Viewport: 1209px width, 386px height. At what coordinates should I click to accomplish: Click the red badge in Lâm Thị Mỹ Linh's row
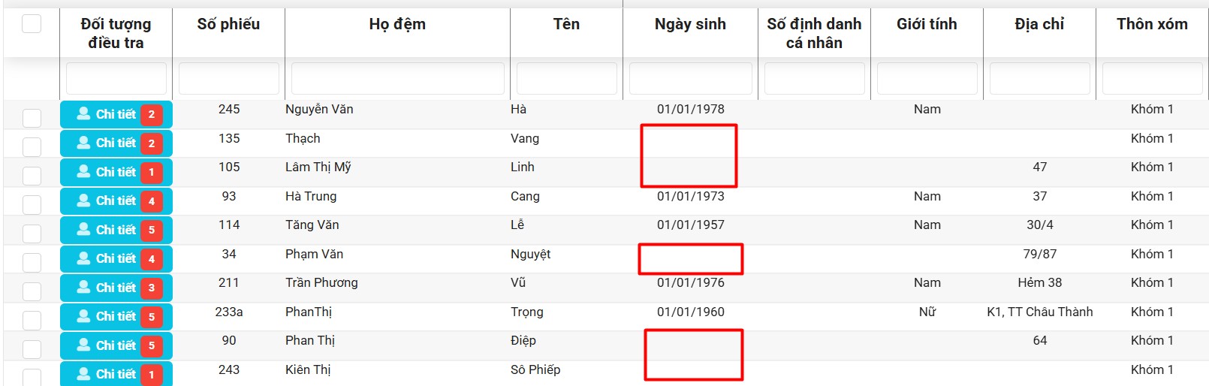(x=152, y=172)
